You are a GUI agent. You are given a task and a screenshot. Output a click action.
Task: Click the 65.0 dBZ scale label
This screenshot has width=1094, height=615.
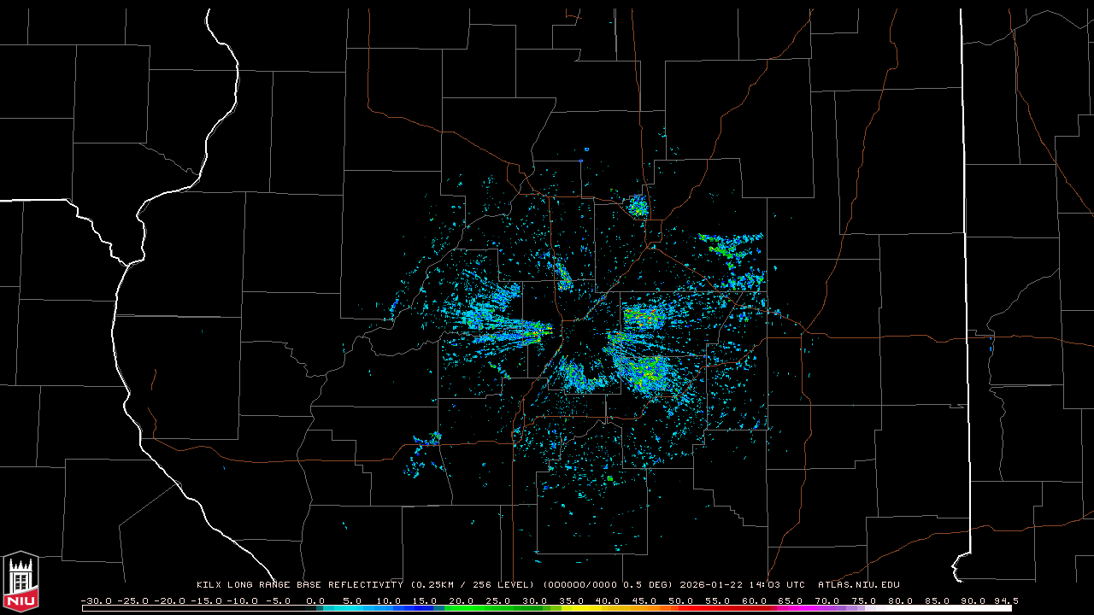tap(791, 600)
